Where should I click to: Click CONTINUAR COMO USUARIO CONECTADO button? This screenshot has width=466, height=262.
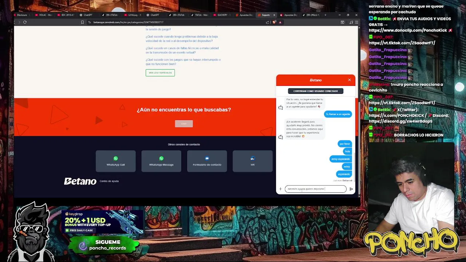click(316, 91)
